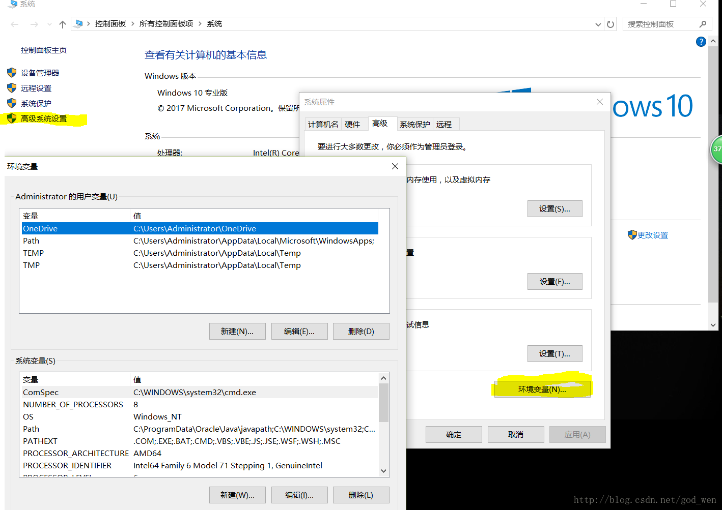Screen dimensions: 722x510
Task: Maximize the System window
Action: pos(673,4)
